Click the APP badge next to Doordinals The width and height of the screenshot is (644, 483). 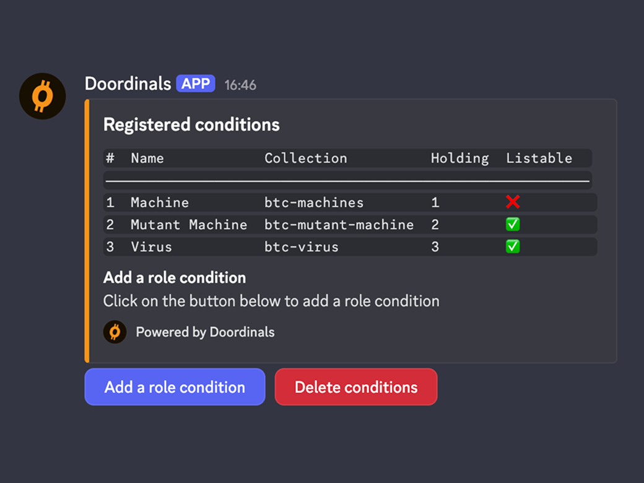[x=196, y=84]
